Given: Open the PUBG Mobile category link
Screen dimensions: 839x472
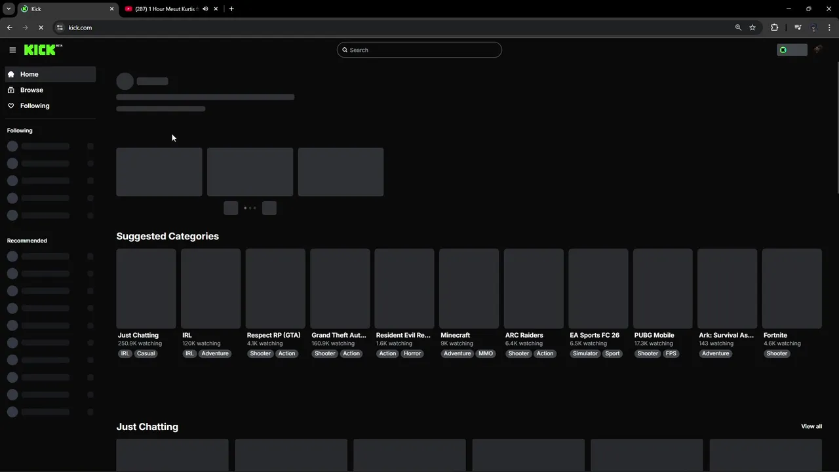Looking at the screenshot, I should [x=654, y=335].
